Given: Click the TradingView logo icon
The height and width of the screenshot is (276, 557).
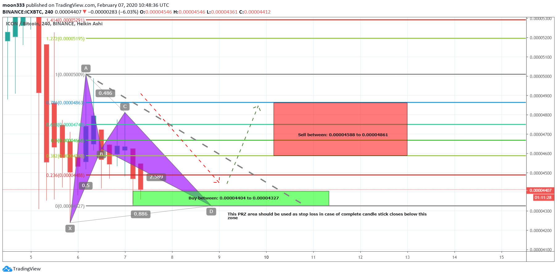Looking at the screenshot, I should point(7,269).
